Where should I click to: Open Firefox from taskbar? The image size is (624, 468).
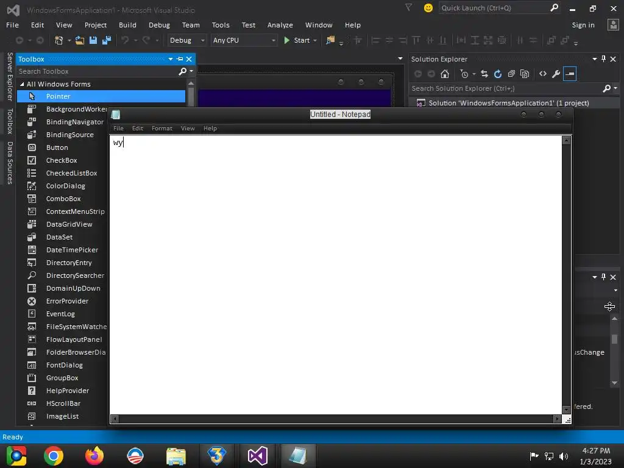click(x=94, y=456)
